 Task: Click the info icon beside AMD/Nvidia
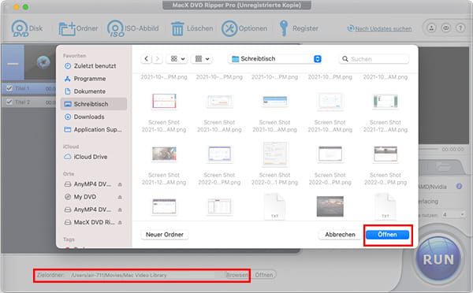pyautogui.click(x=459, y=187)
